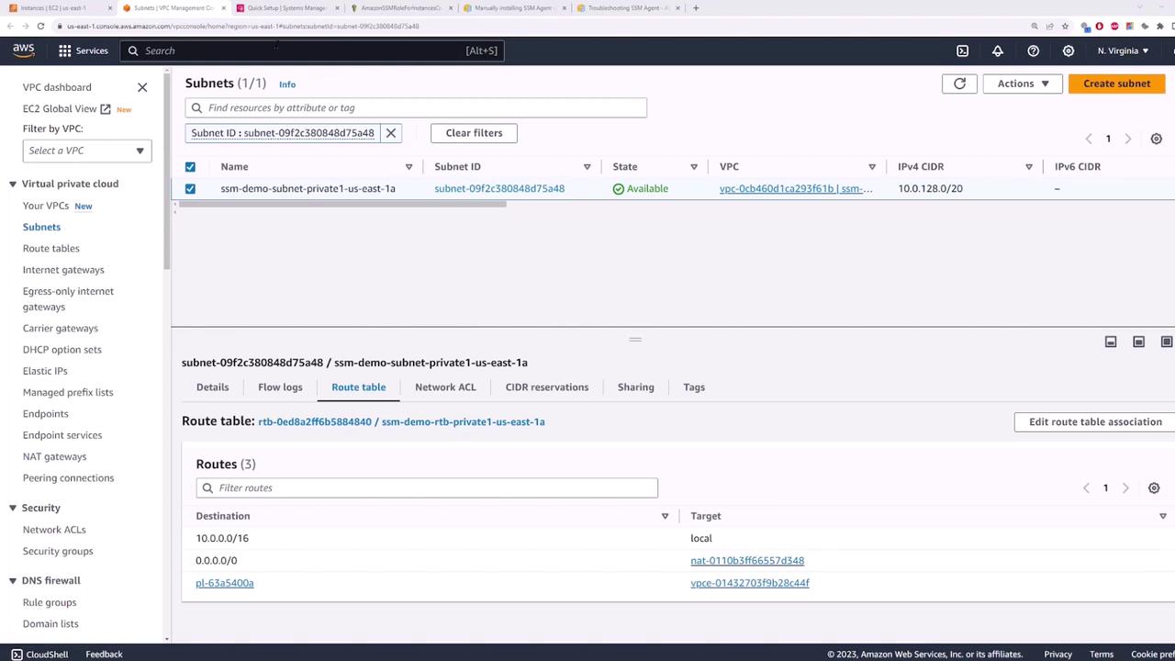The height and width of the screenshot is (661, 1175).
Task: Refresh the subnets list
Action: coord(959,84)
